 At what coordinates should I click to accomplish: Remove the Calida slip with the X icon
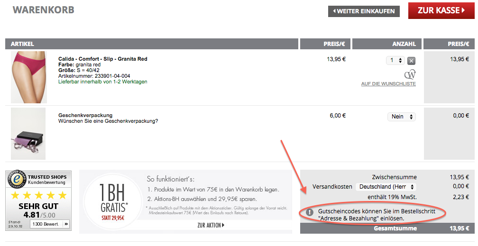pyautogui.click(x=411, y=61)
